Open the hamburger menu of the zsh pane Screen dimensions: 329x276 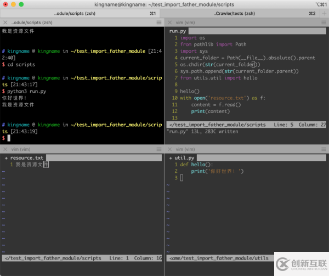pyautogui.click(x=159, y=22)
